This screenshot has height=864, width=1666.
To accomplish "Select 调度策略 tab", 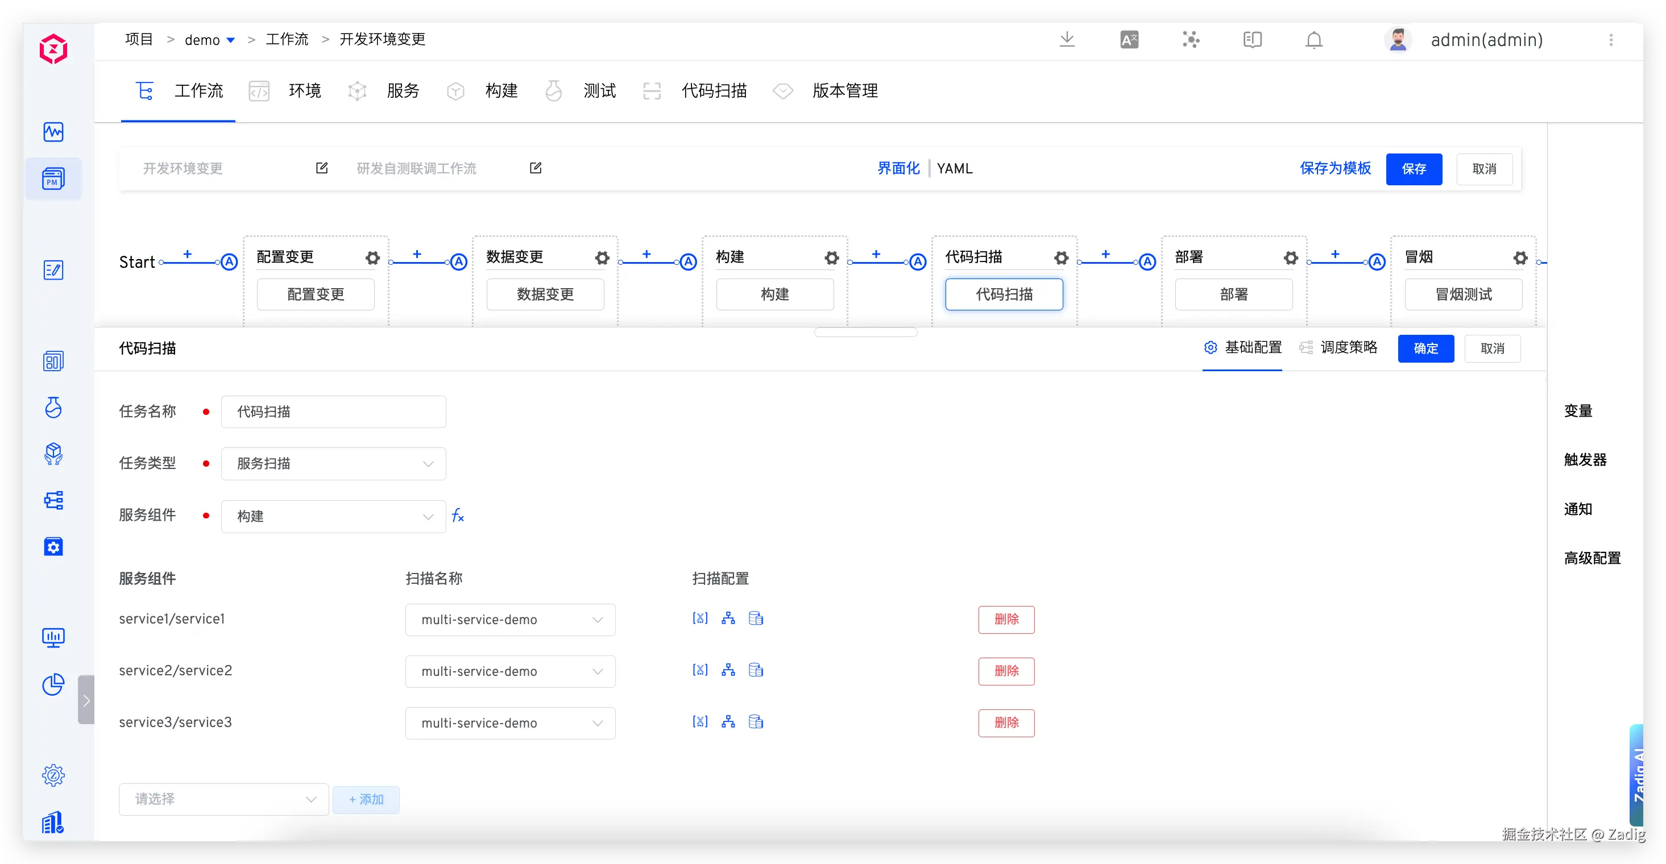I will click(x=1338, y=347).
